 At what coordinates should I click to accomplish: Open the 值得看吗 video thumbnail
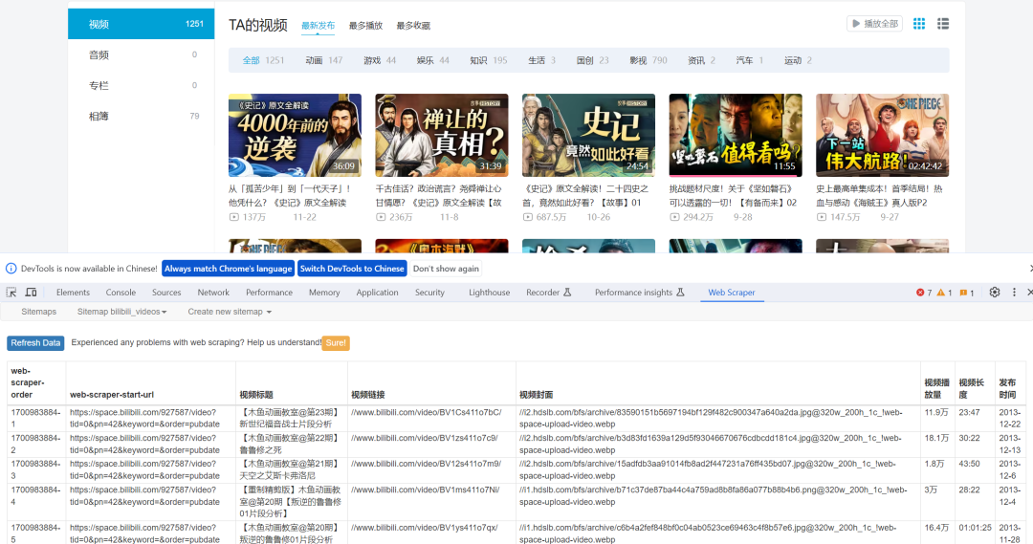pyautogui.click(x=736, y=135)
